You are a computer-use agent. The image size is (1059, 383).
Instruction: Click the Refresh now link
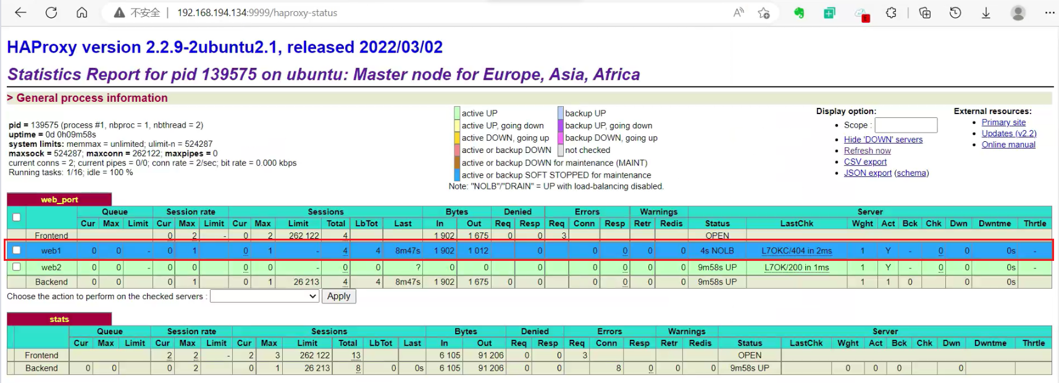[x=867, y=150]
